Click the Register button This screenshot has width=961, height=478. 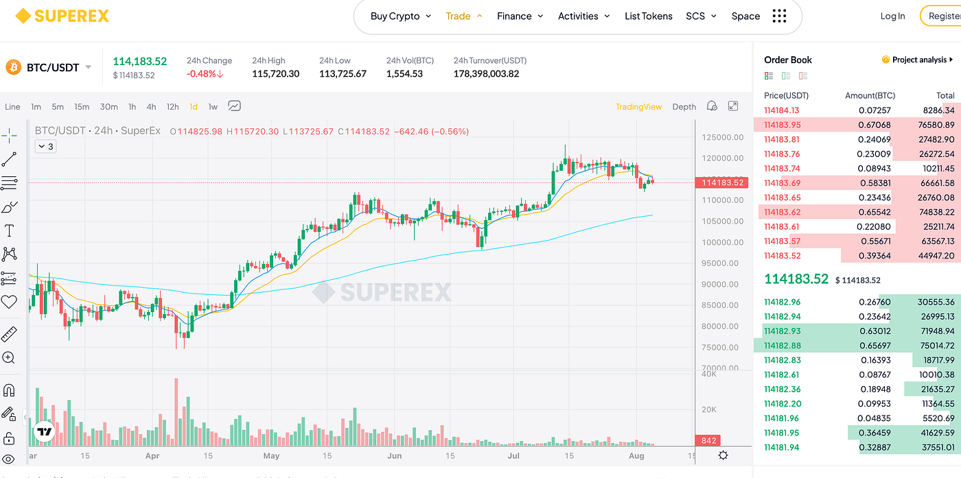943,16
